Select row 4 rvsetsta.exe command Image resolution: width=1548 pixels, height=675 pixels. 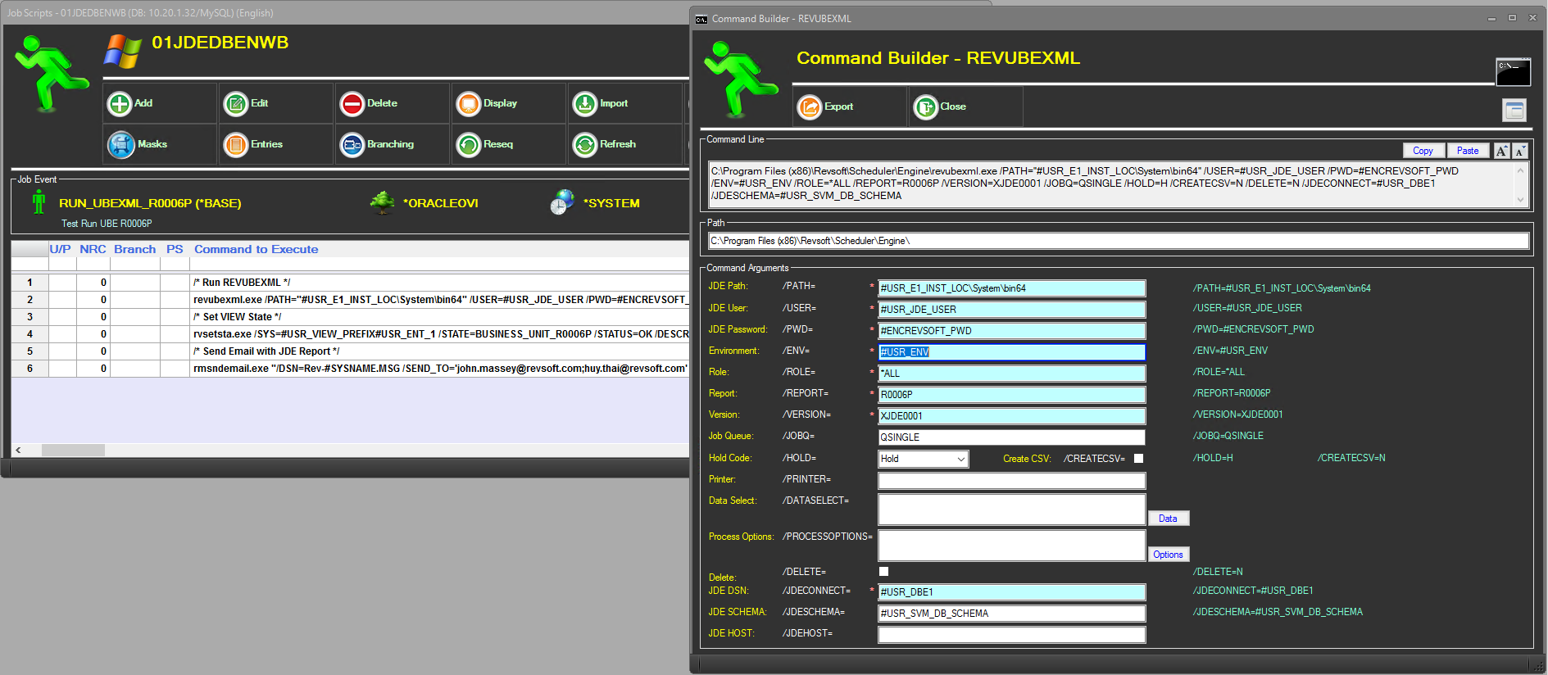(351, 334)
